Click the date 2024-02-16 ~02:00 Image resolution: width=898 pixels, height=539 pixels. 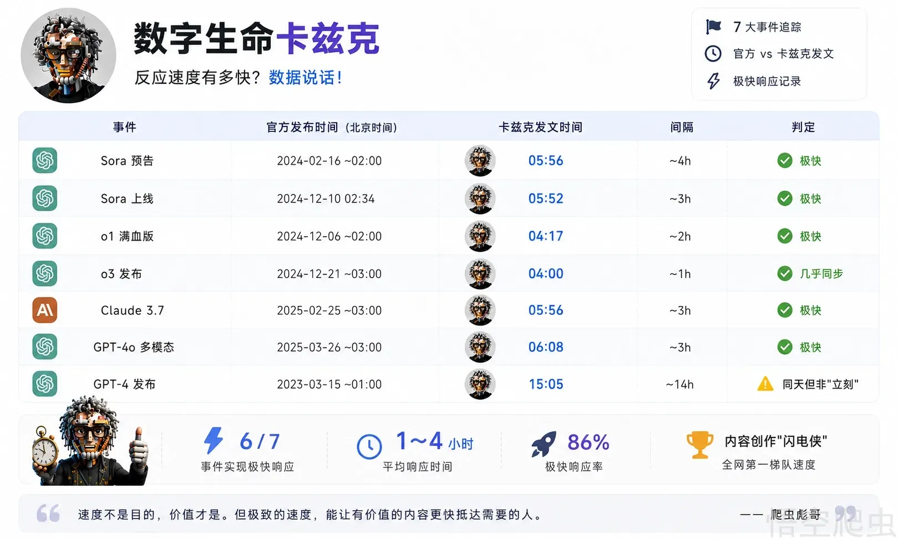(329, 161)
